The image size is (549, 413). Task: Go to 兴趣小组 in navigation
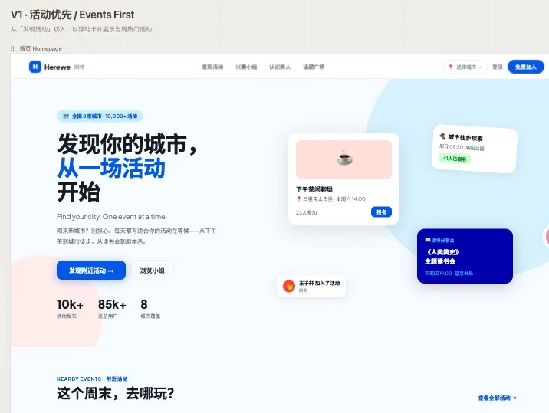point(246,67)
